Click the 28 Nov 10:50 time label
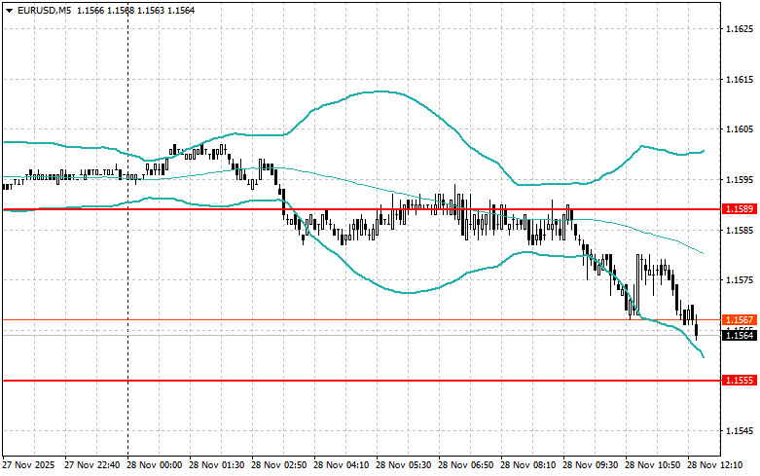This screenshot has width=760, height=476. click(x=652, y=465)
